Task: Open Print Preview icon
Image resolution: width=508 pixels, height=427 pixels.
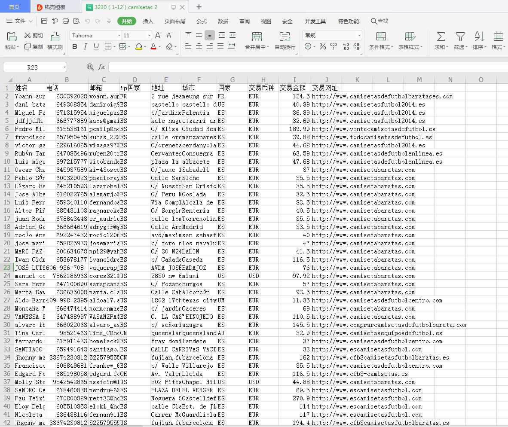Action: [77, 21]
